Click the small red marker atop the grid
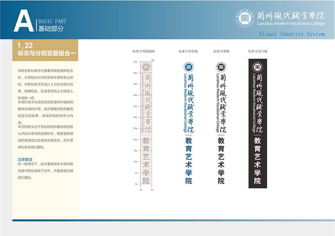 click(x=152, y=60)
